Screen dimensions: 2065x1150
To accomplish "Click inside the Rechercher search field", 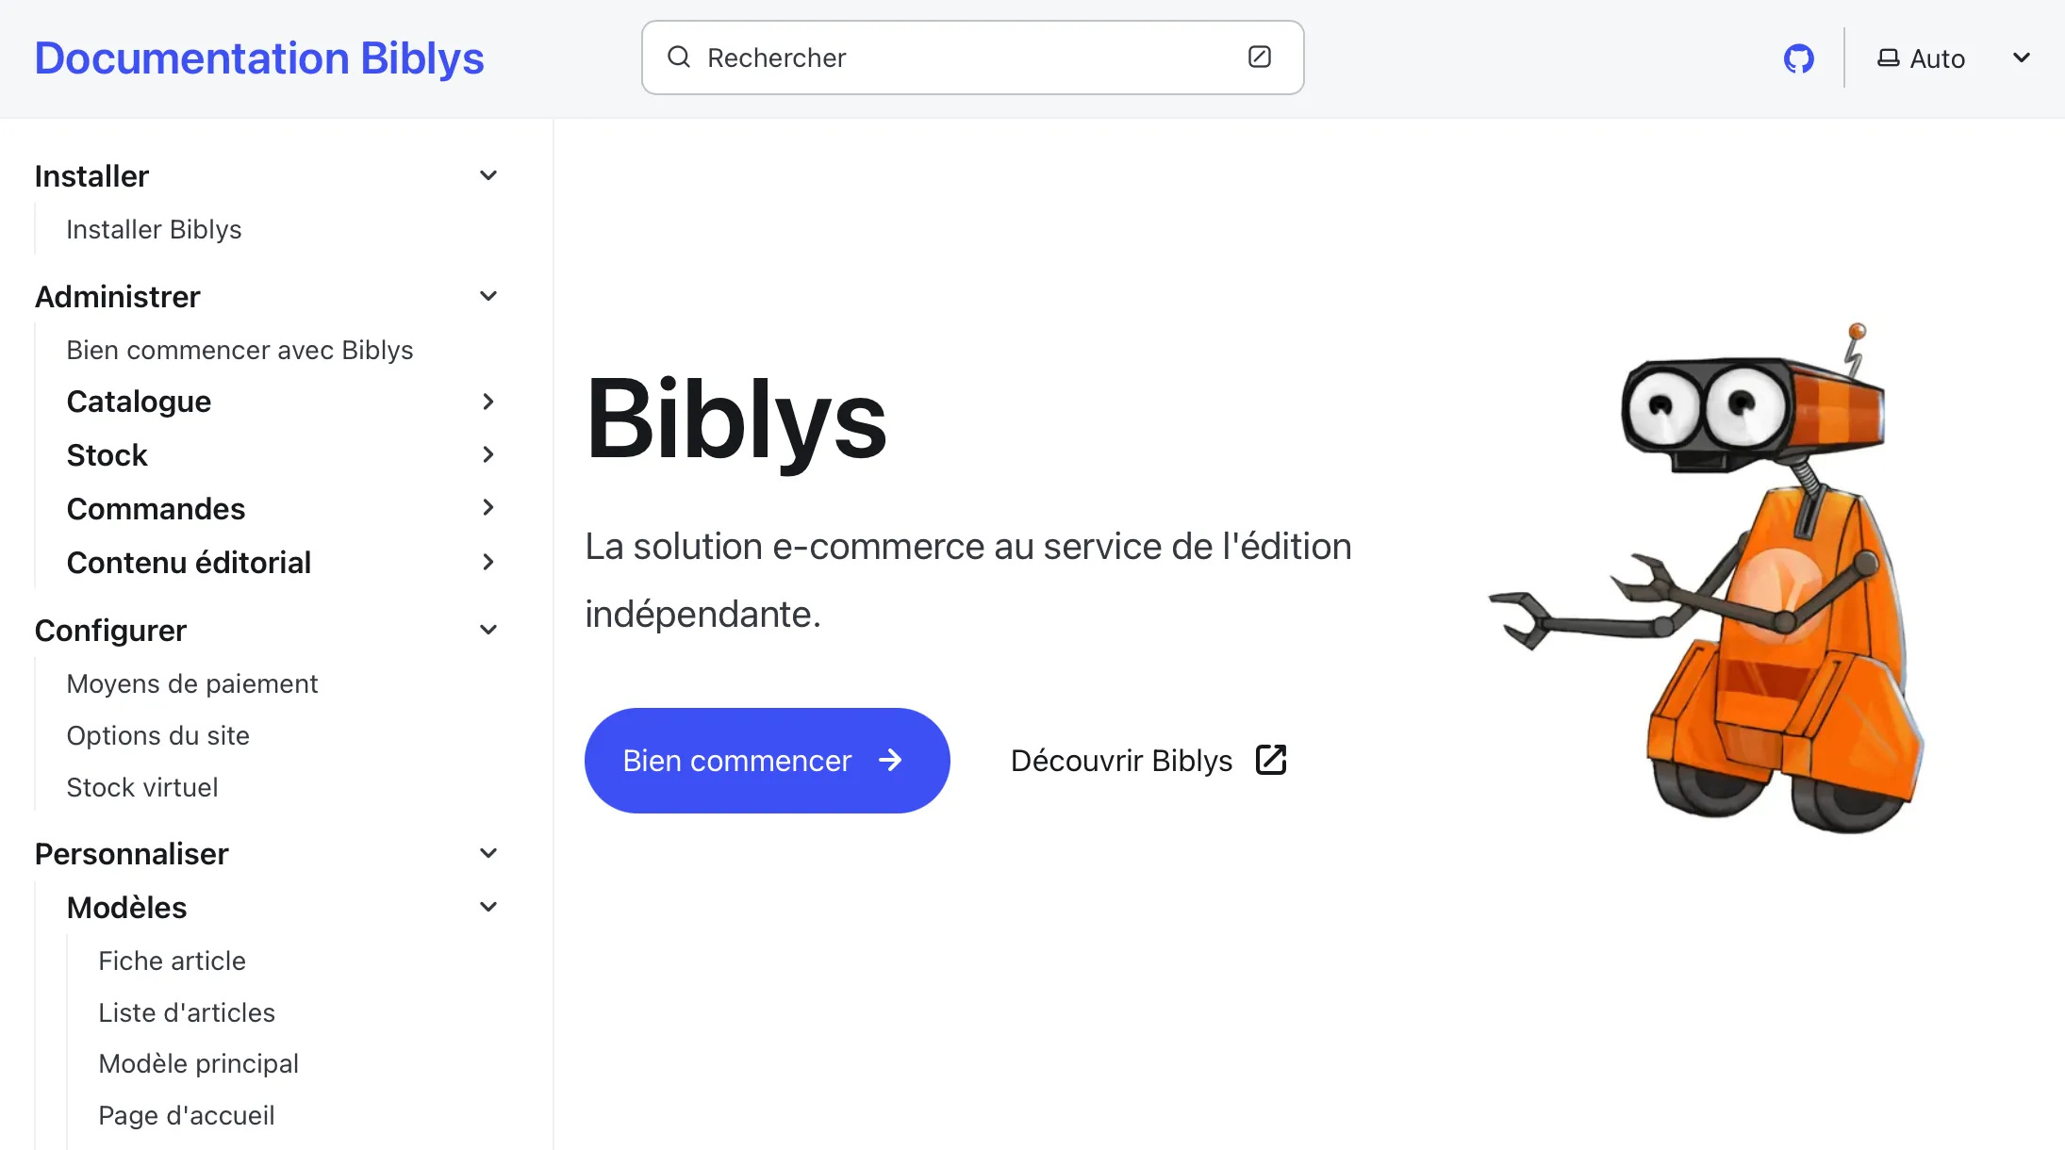I will [x=943, y=57].
